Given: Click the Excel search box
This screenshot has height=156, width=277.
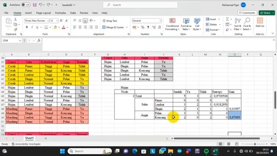Looking at the screenshot, I should click(x=140, y=5).
